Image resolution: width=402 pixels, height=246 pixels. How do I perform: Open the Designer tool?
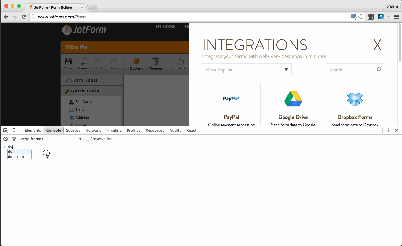point(137,64)
